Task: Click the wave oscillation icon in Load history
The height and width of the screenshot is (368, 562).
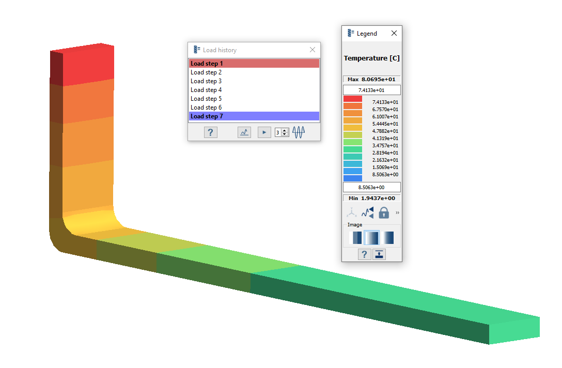Action: (299, 132)
